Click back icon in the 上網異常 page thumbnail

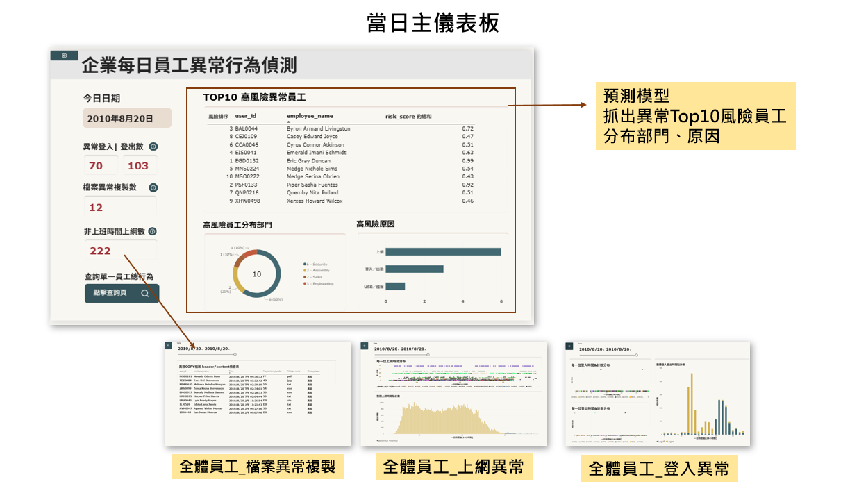pyautogui.click(x=364, y=345)
